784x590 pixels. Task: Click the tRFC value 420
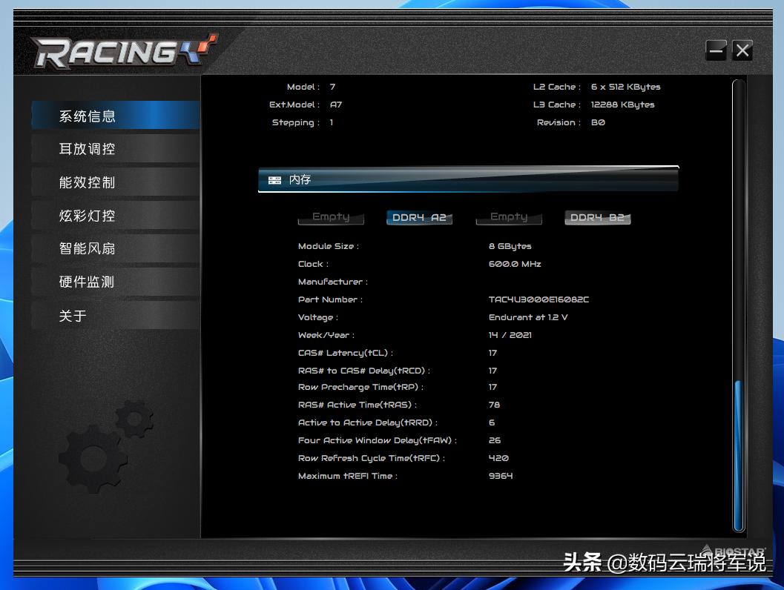pyautogui.click(x=498, y=458)
